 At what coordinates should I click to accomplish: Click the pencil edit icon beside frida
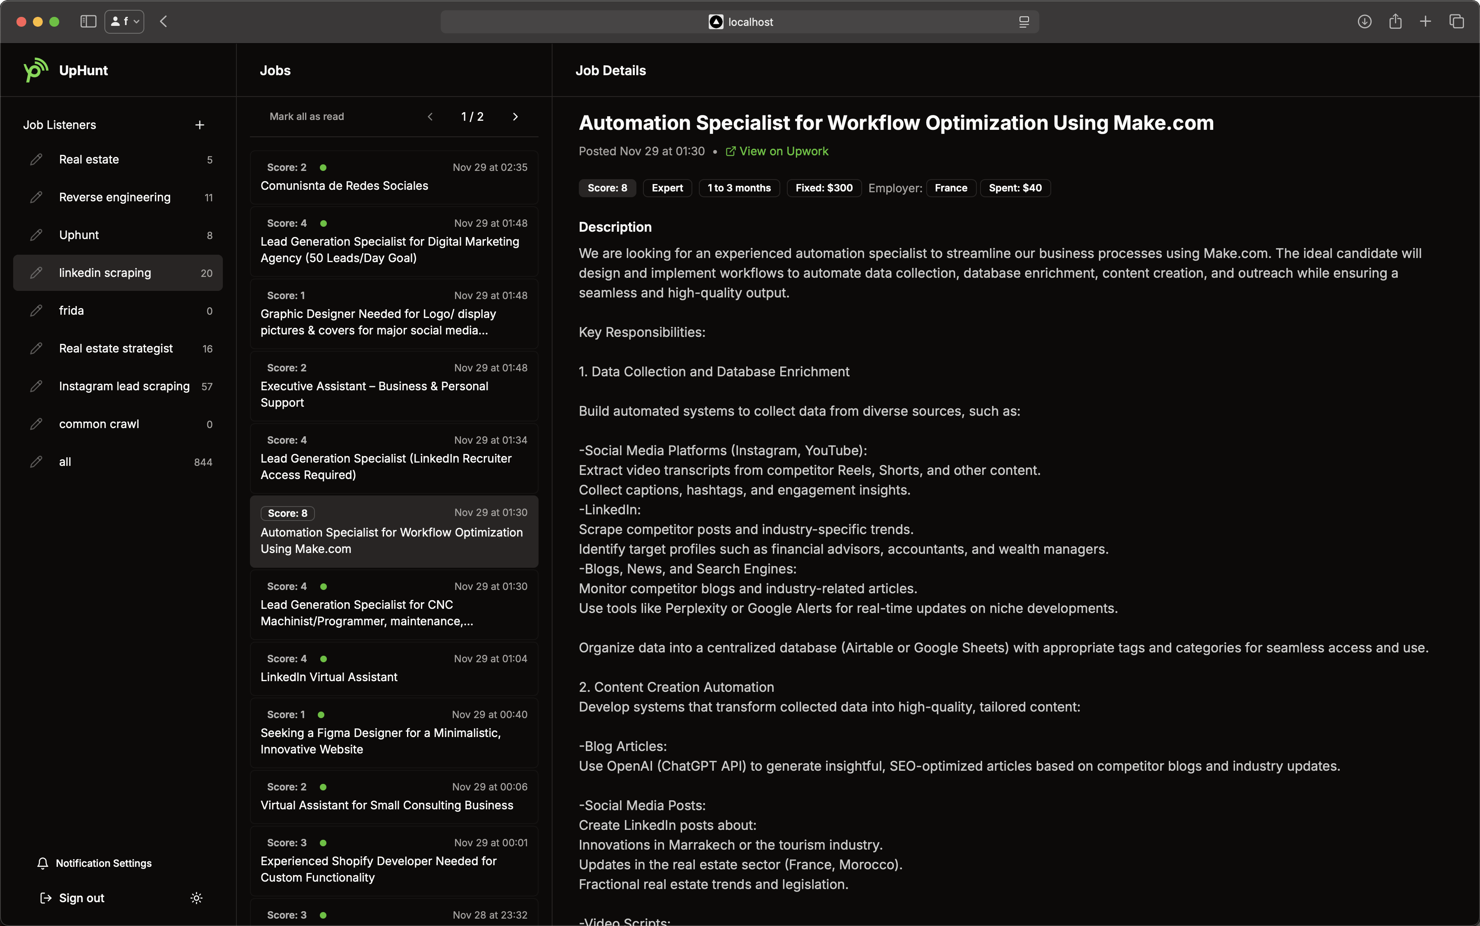36,311
